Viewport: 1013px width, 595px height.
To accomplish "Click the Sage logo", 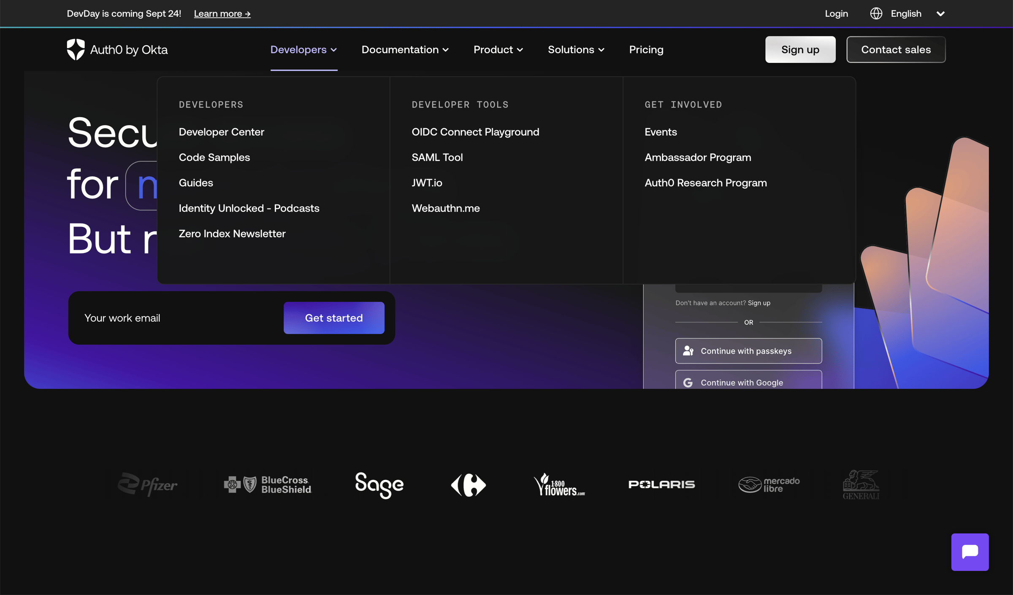I will (379, 485).
